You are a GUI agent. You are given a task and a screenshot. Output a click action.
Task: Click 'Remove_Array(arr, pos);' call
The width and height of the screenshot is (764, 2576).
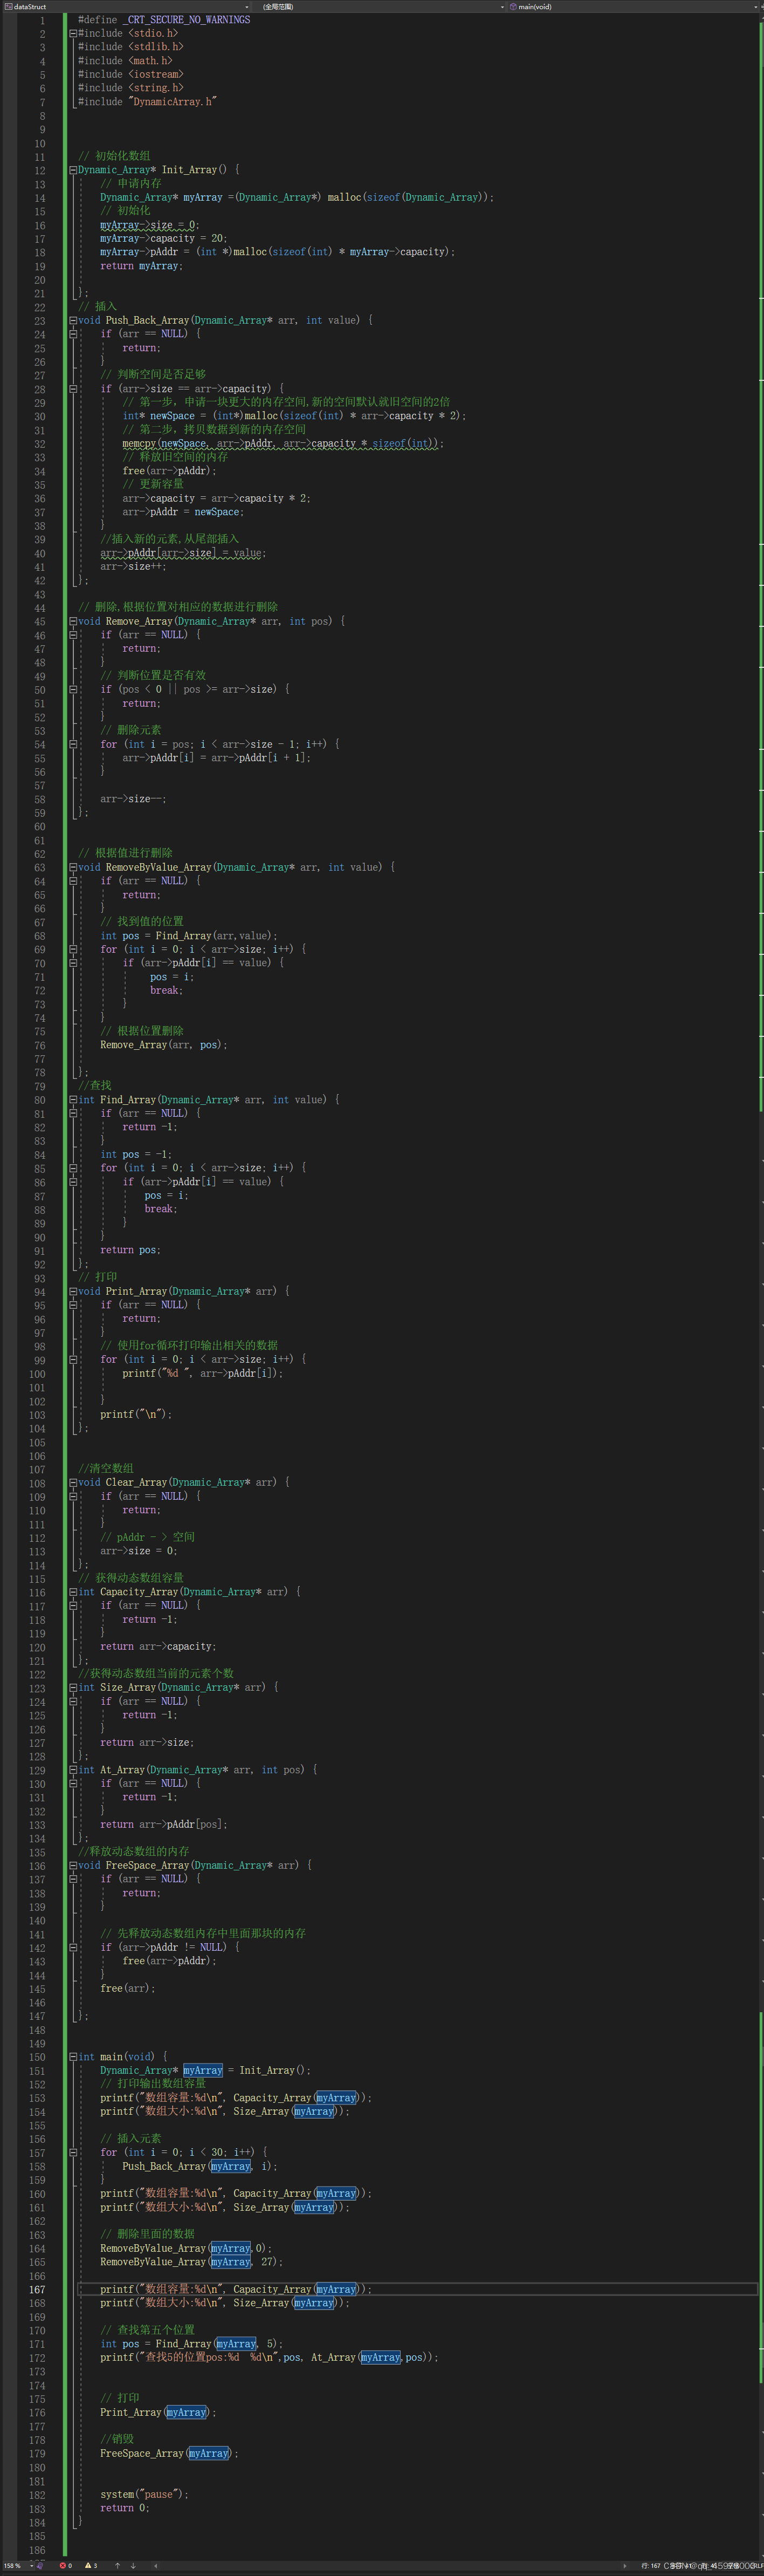[164, 1045]
